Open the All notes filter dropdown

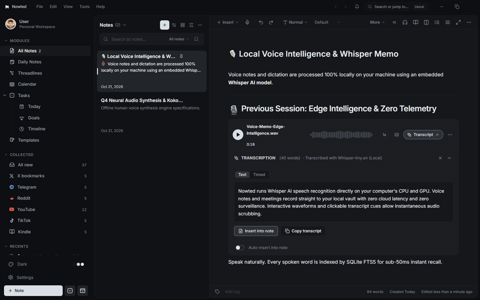point(179,39)
